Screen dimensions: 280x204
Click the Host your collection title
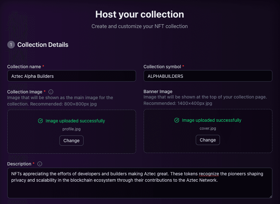pyautogui.click(x=140, y=14)
